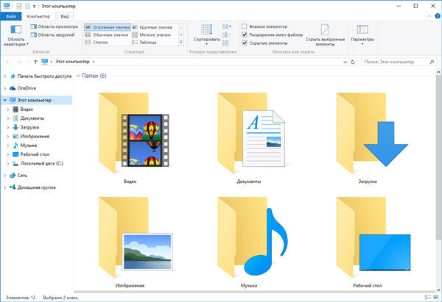The width and height of the screenshot is (442, 302).
Task: Toggle the Preview pane (Область просмотра)
Action: point(54,26)
